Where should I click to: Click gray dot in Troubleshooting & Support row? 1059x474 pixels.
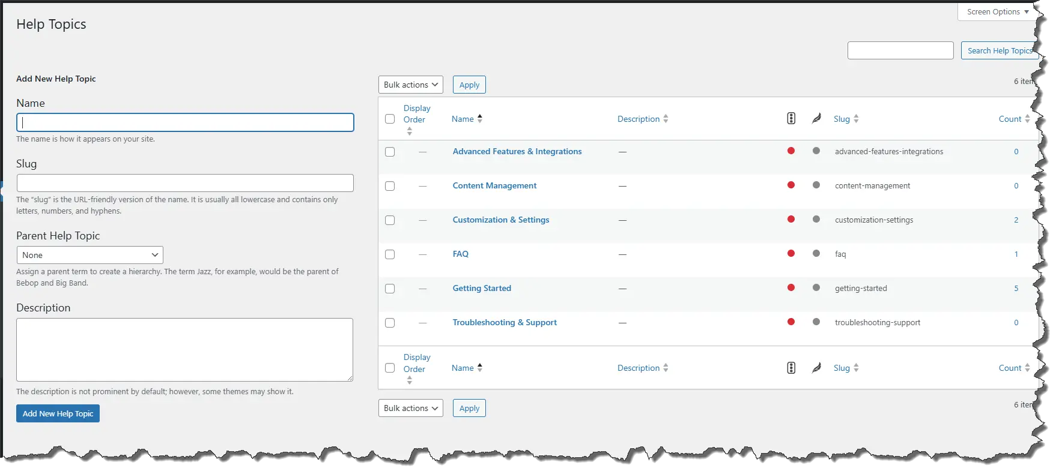(816, 322)
